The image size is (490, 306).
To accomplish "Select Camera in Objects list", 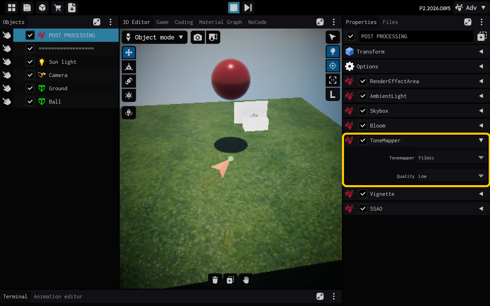I will click(x=66, y=75).
